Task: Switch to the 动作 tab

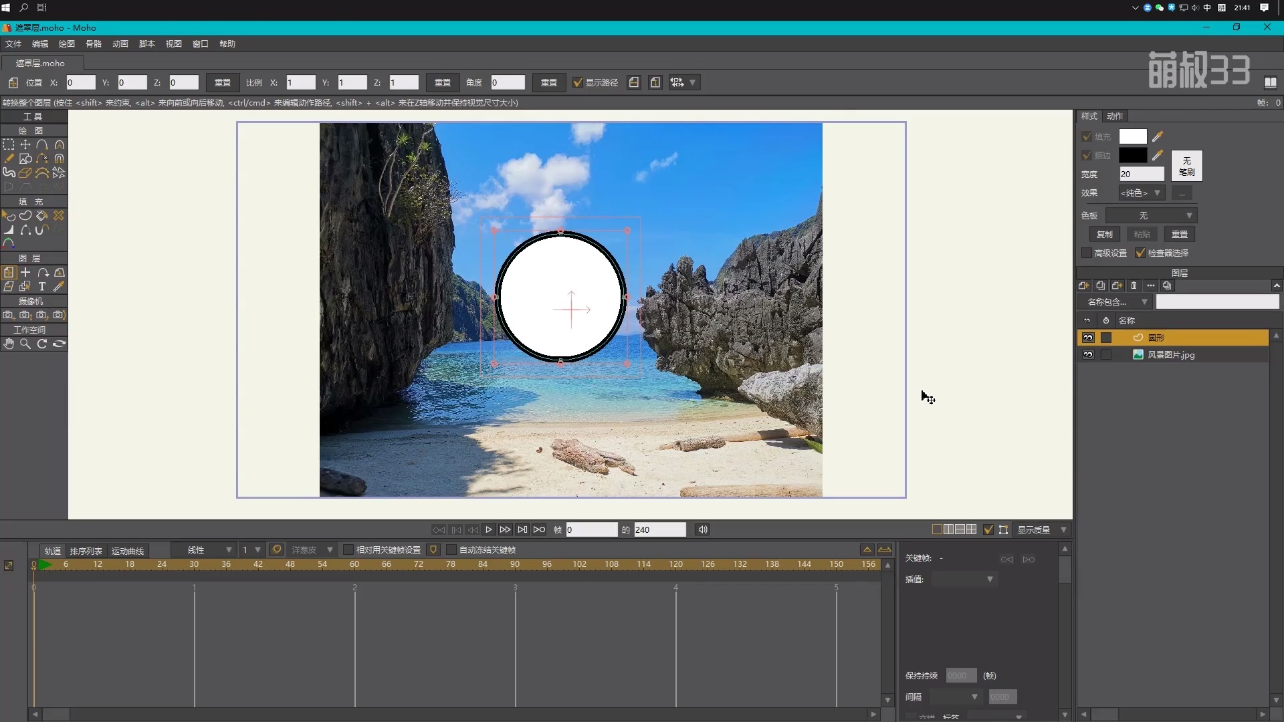Action: click(1115, 116)
